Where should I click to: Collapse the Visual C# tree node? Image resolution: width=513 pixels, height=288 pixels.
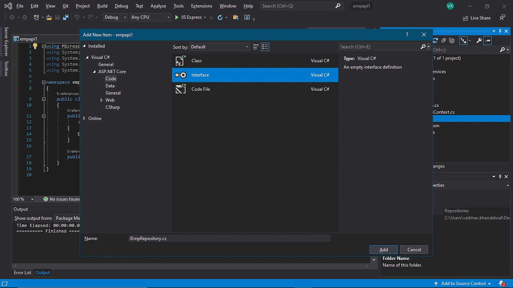point(88,57)
